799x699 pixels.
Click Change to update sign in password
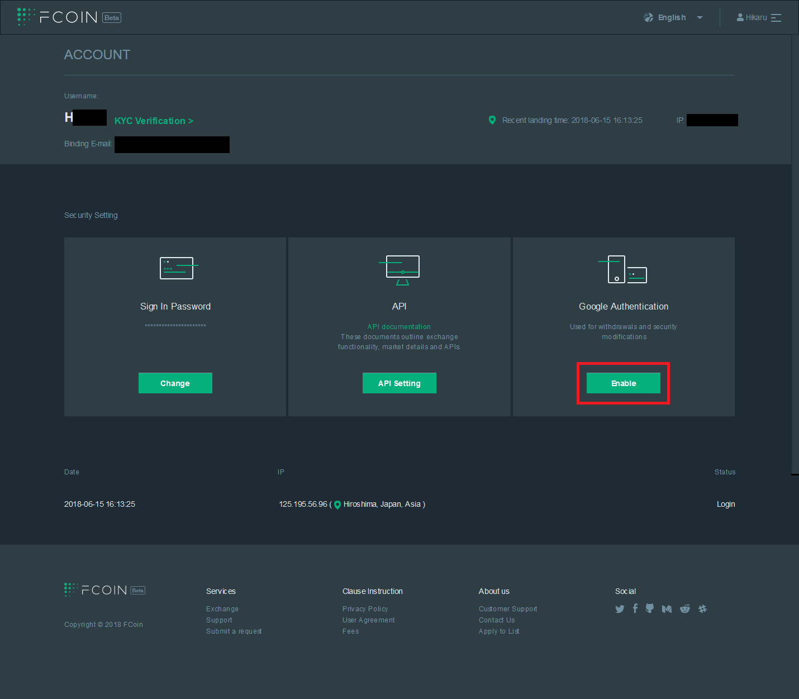(x=175, y=383)
